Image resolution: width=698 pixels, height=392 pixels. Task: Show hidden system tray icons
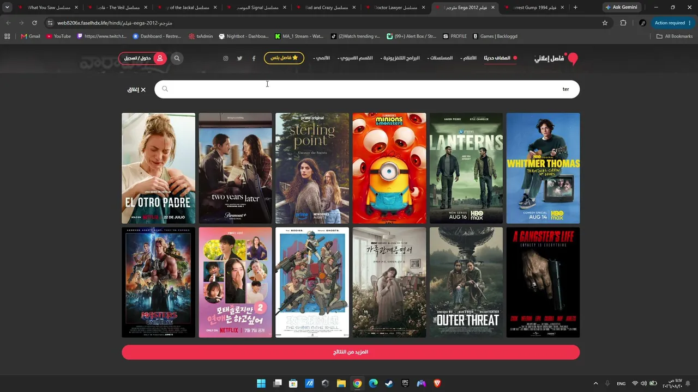click(x=595, y=383)
